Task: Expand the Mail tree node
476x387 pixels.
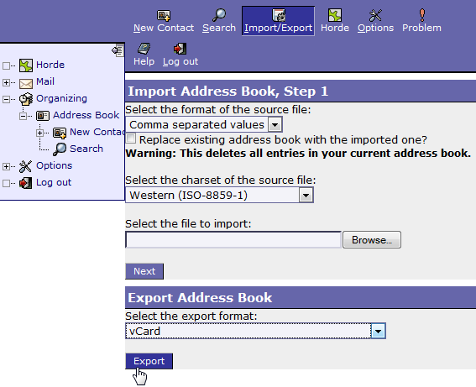Action: click(6, 82)
